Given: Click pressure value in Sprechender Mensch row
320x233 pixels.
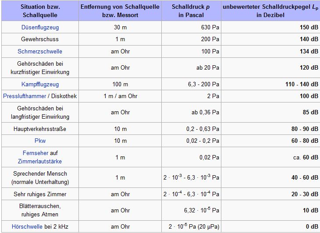Looking at the screenshot, I should click(x=191, y=177).
